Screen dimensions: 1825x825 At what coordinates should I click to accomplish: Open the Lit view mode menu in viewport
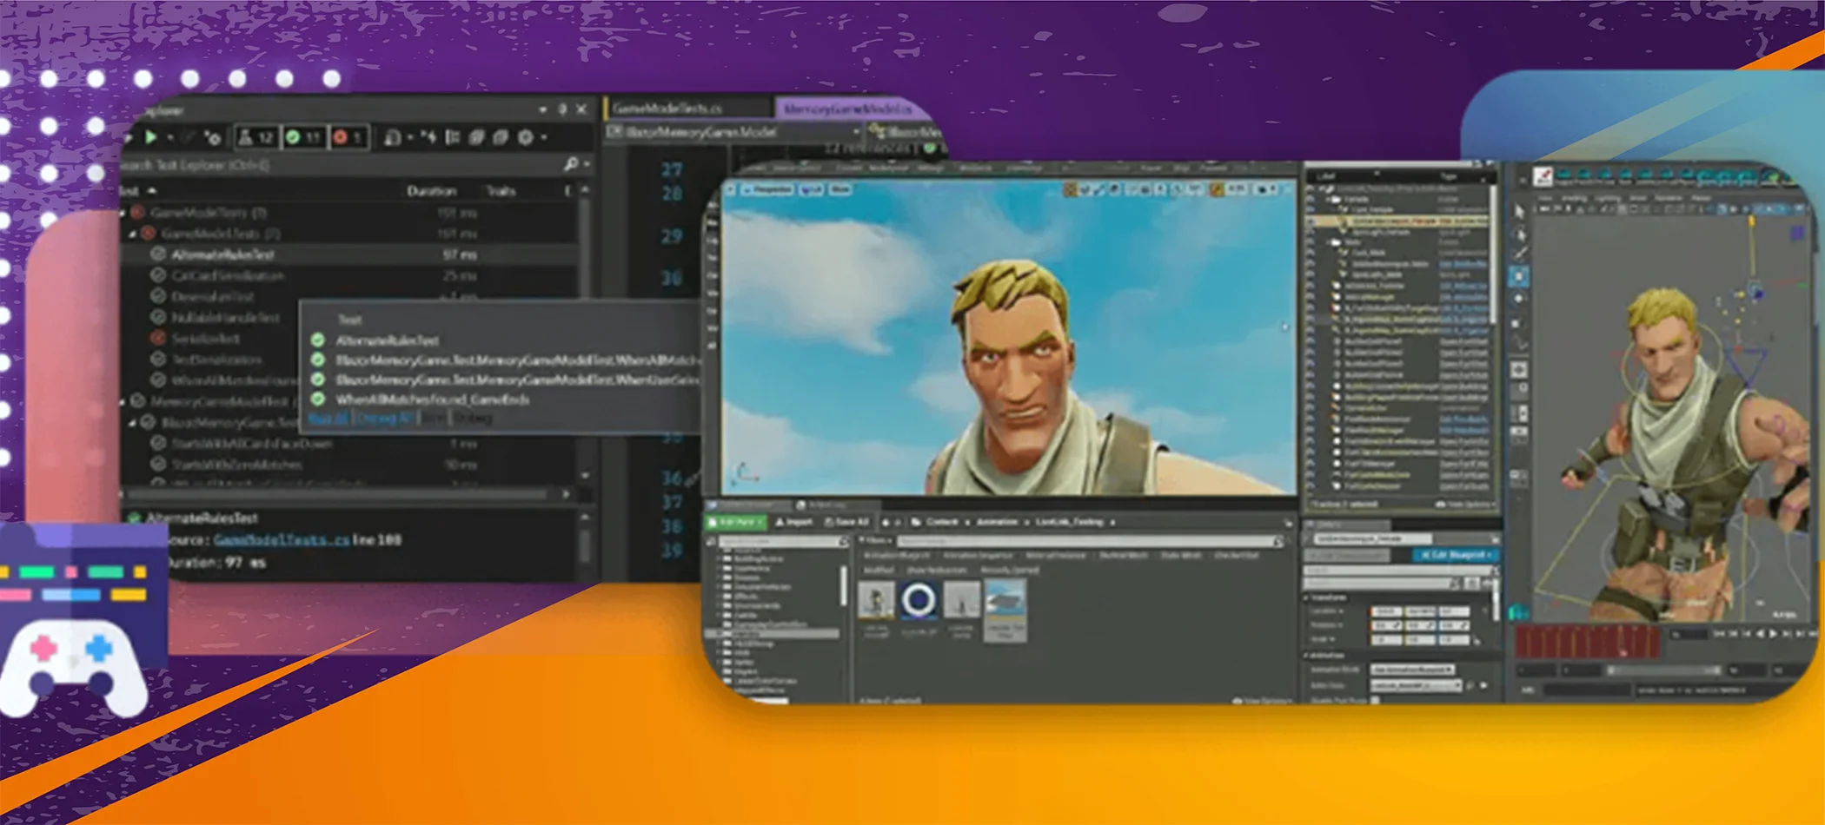pyautogui.click(x=810, y=189)
